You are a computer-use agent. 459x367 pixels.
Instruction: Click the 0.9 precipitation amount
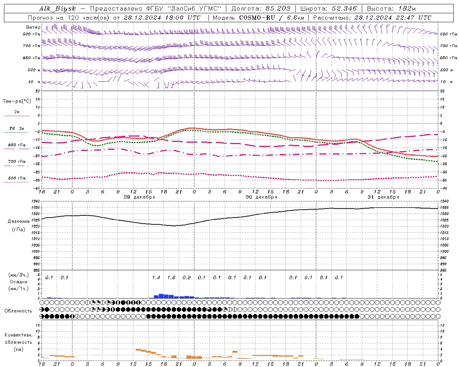pyautogui.click(x=186, y=277)
